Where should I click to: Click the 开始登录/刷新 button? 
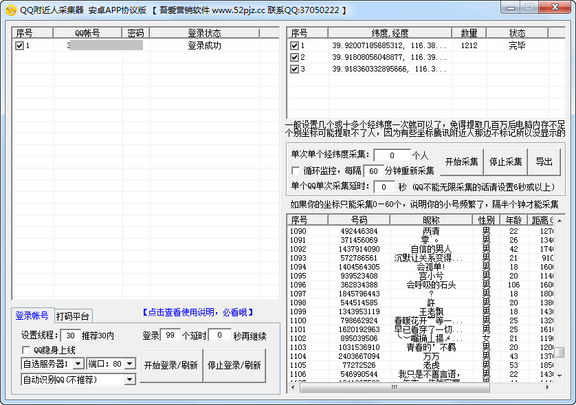pyautogui.click(x=170, y=366)
